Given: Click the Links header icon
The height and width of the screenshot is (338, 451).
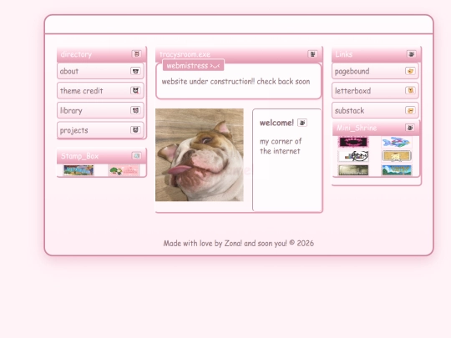Looking at the screenshot, I should 411,54.
